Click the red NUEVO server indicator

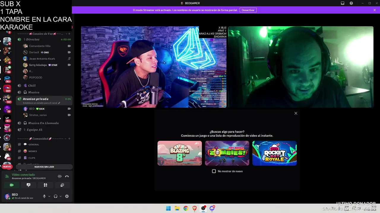click(x=7, y=167)
